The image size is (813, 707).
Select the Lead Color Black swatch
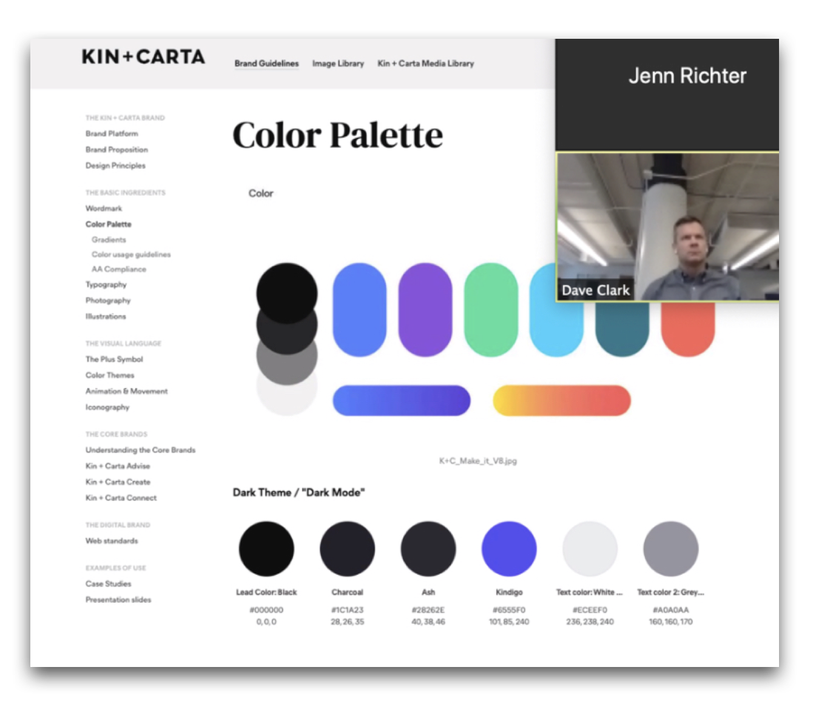(x=266, y=549)
